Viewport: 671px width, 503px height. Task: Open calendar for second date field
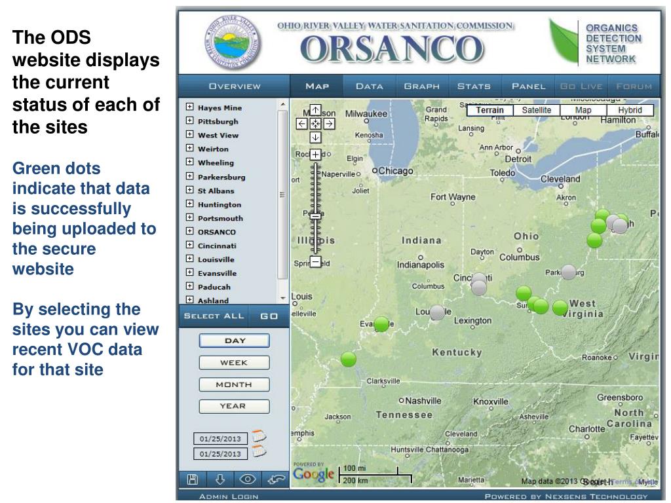[259, 451]
